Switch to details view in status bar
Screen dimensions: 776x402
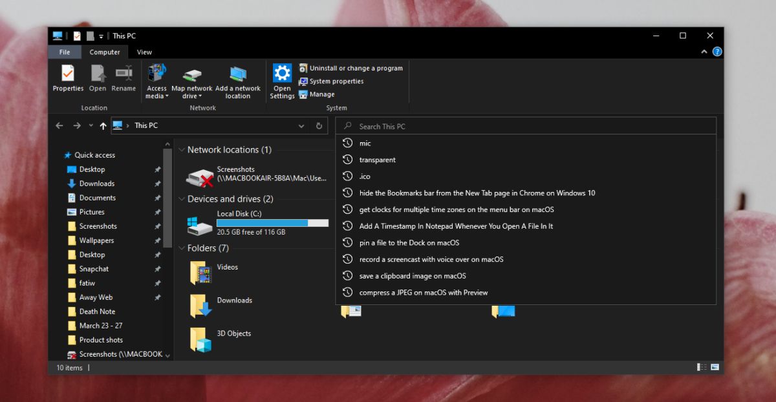coord(702,367)
